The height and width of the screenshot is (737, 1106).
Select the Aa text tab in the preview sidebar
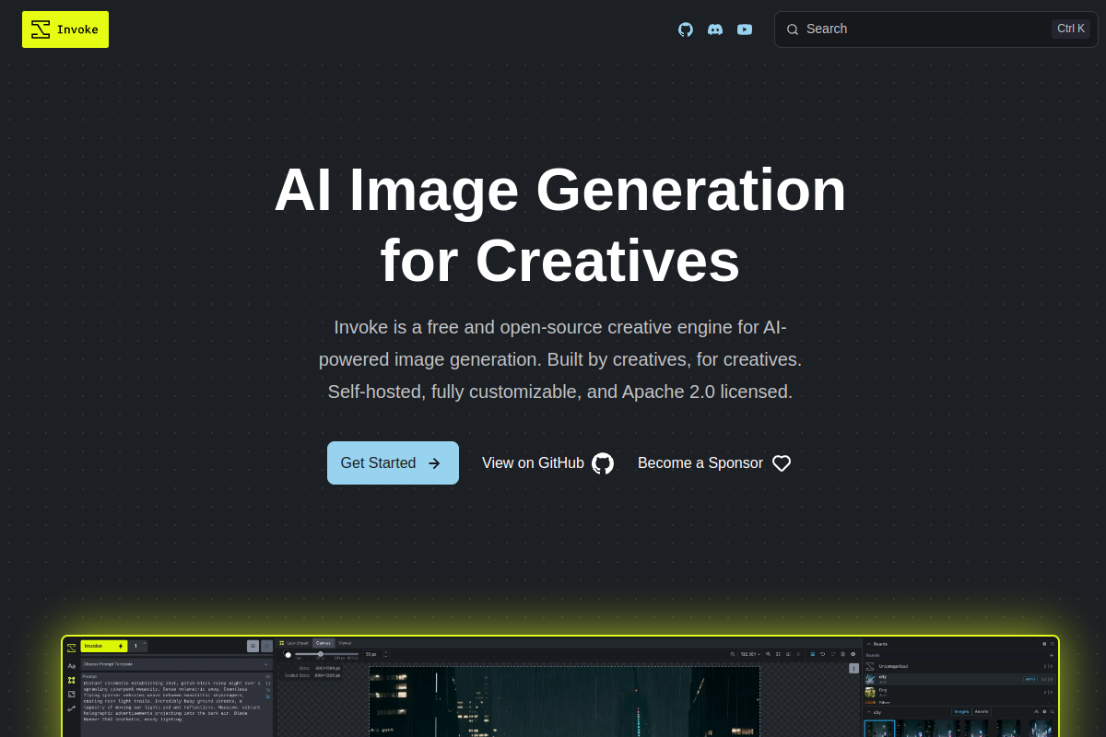(71, 666)
